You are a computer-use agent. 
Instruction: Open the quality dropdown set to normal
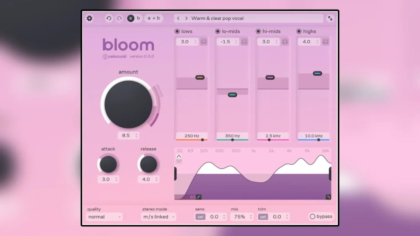[x=104, y=217]
